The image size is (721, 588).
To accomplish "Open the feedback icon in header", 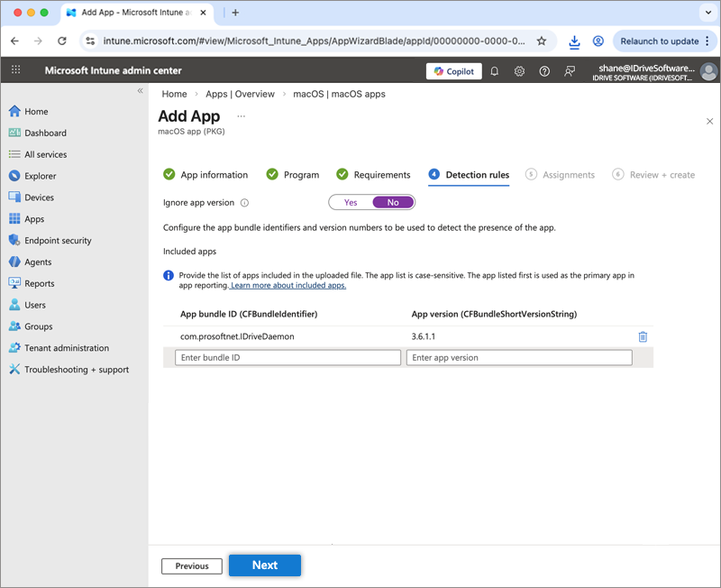I will point(570,71).
